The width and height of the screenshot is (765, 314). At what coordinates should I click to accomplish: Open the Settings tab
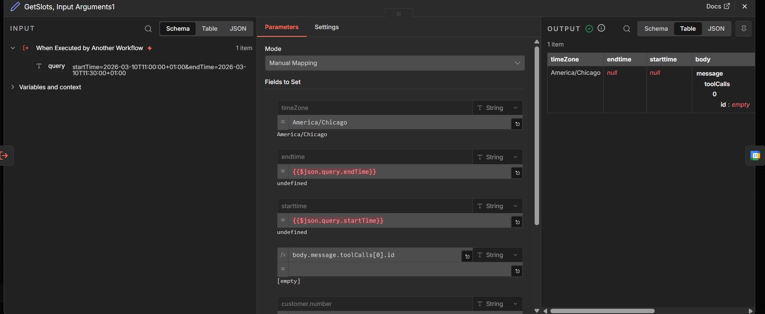pos(327,27)
